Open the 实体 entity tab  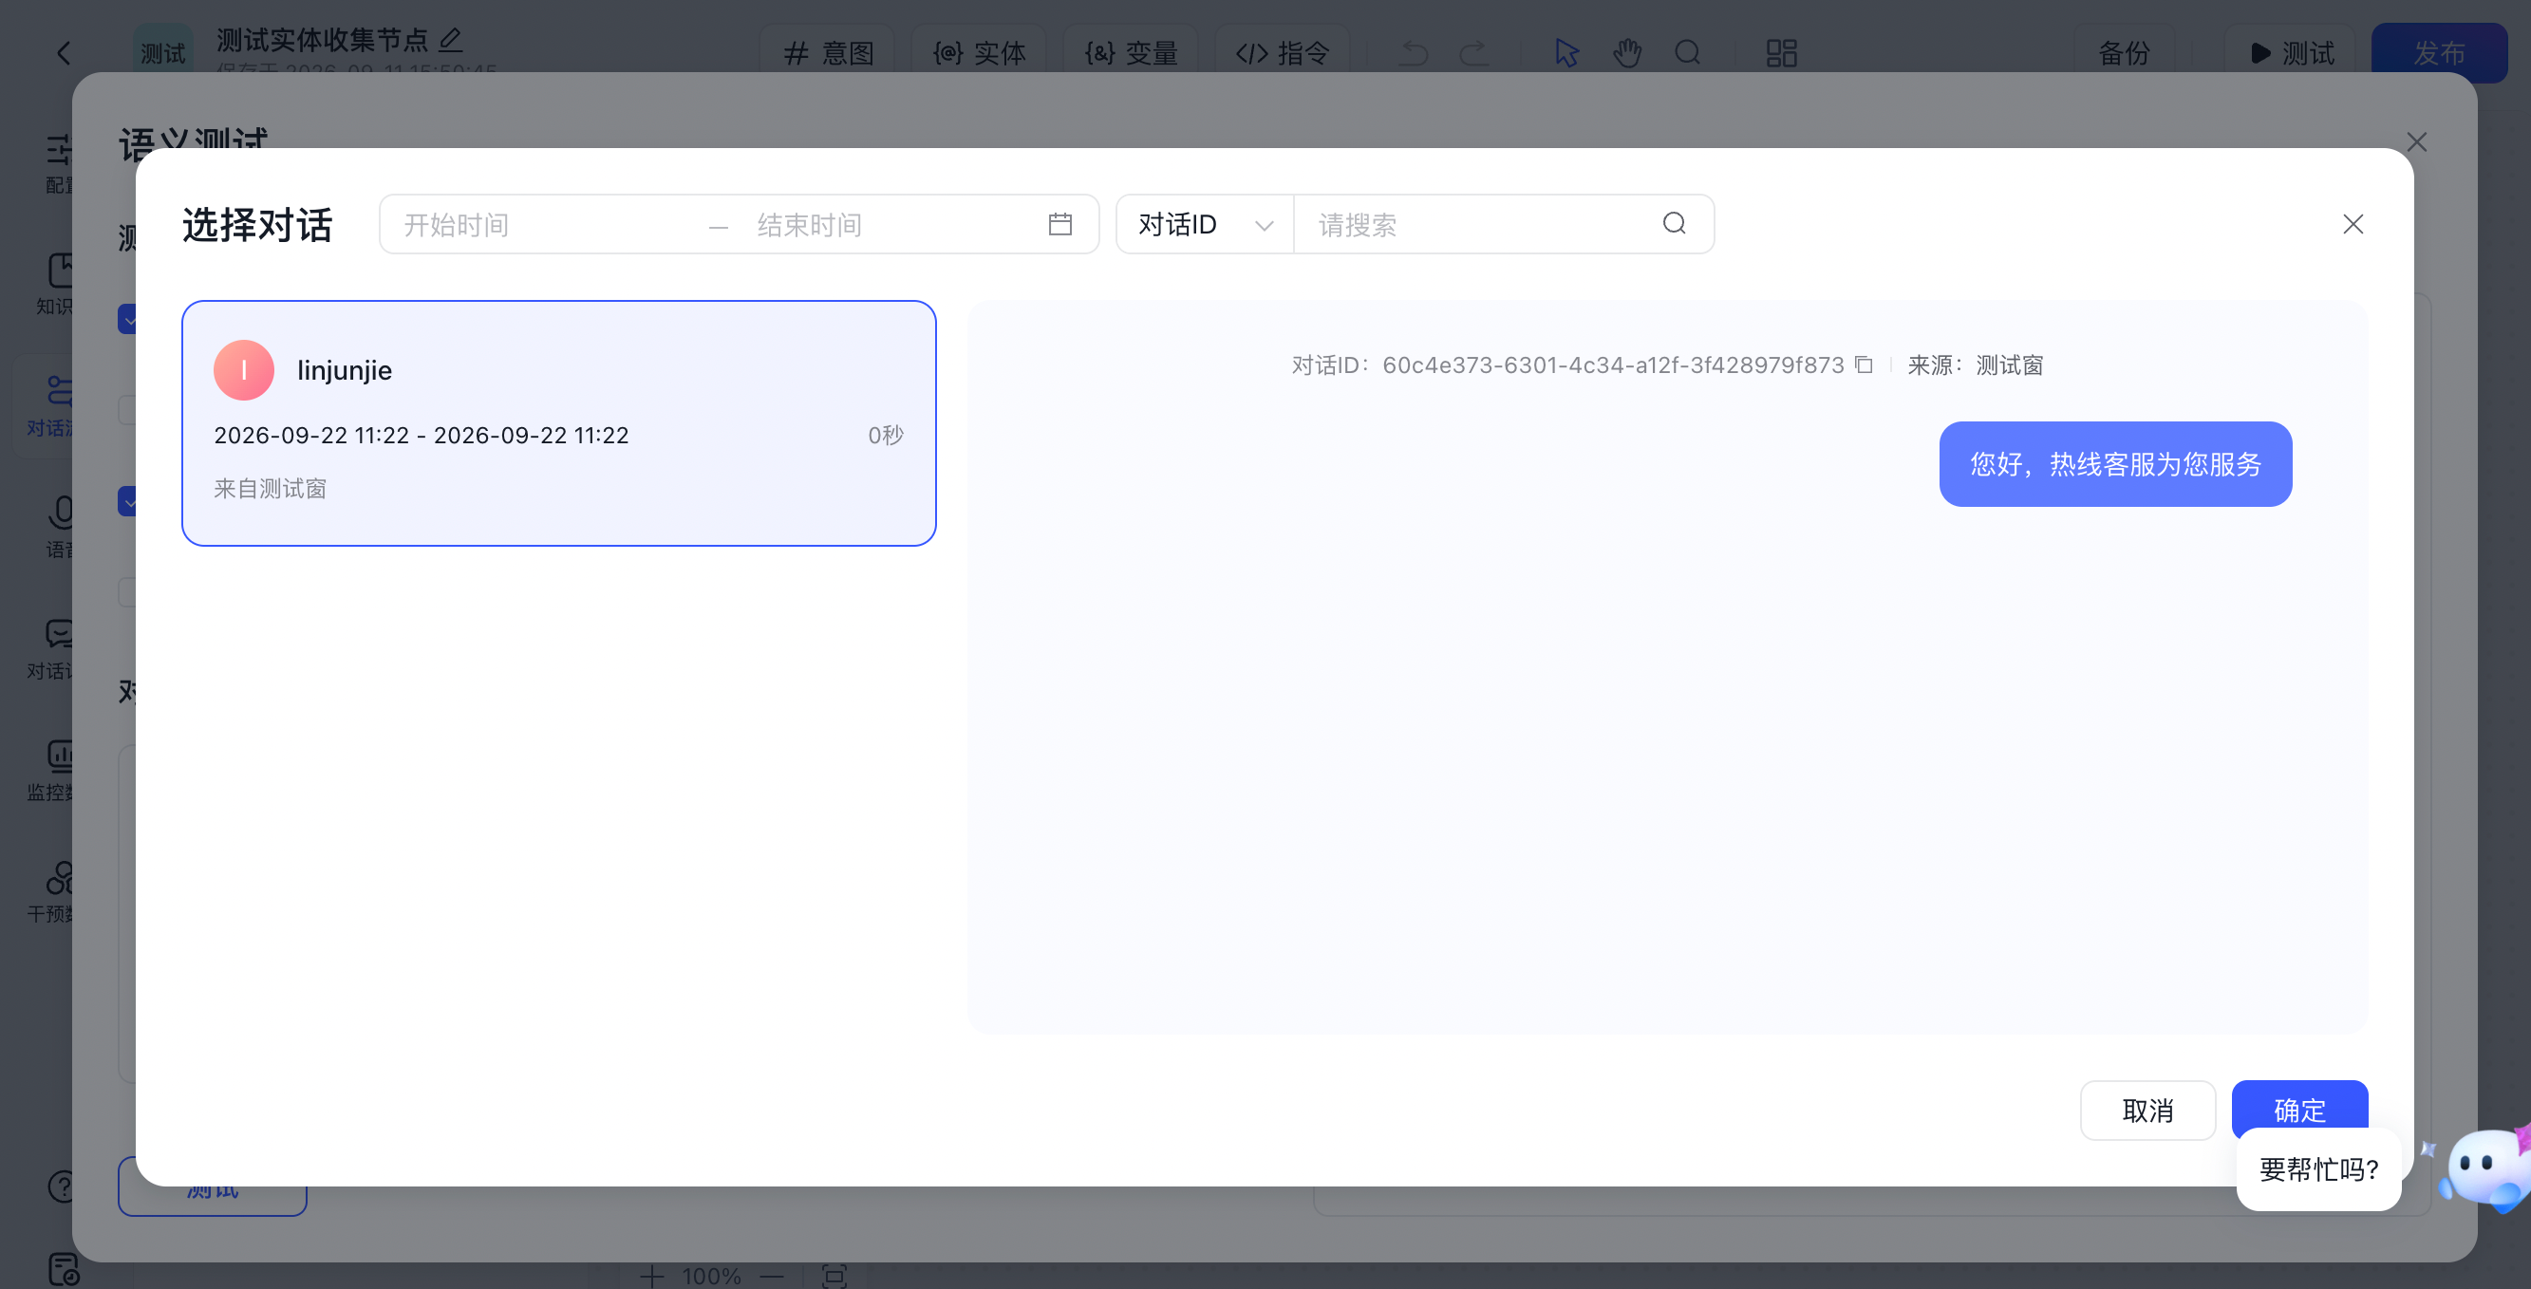pyautogui.click(x=979, y=52)
